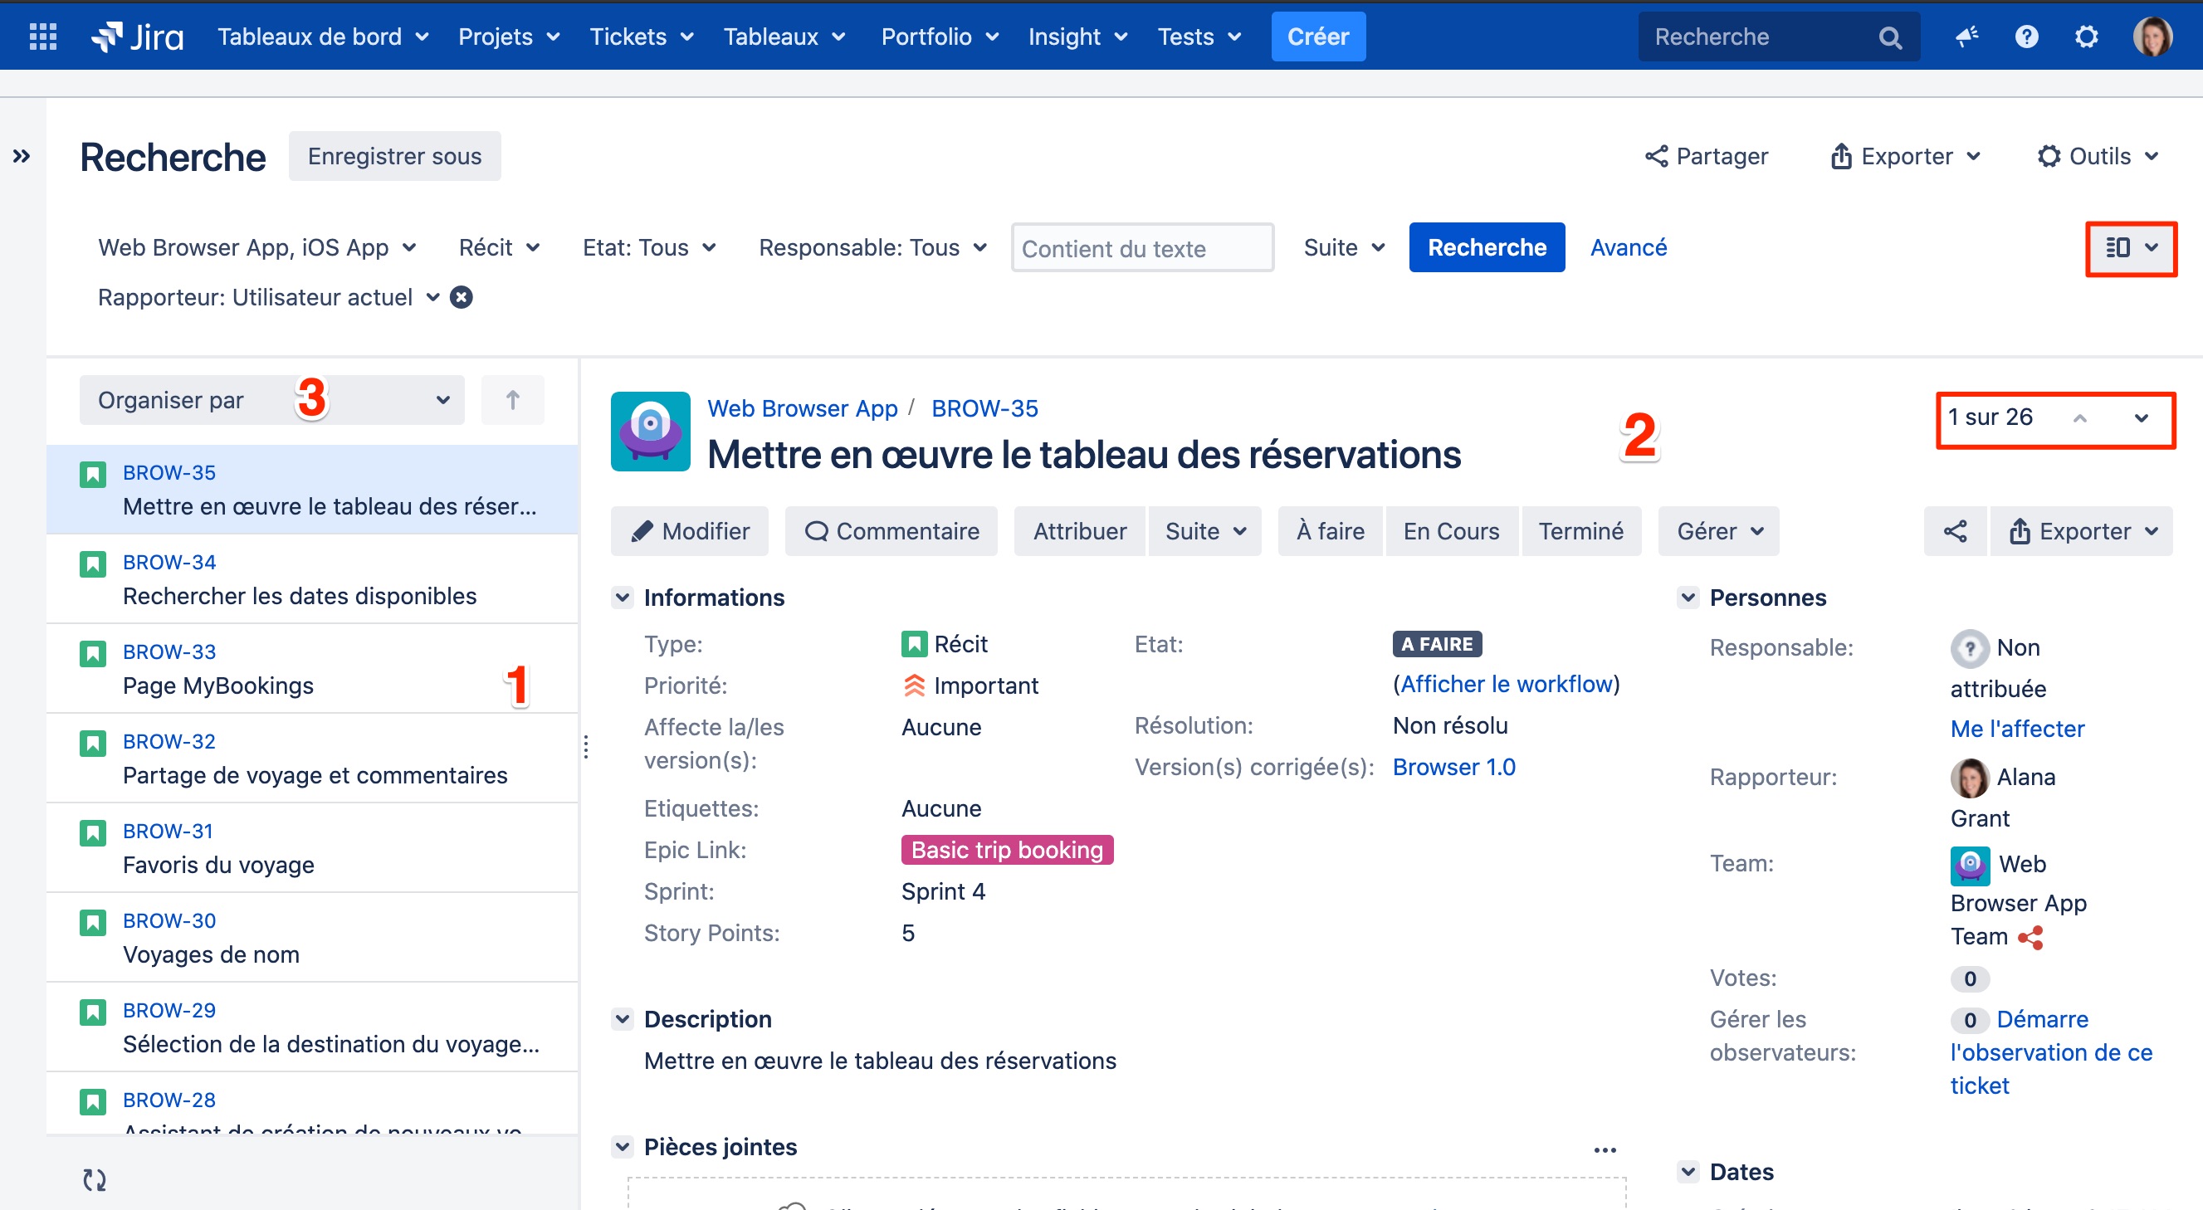Image resolution: width=2203 pixels, height=1210 pixels.
Task: Remove the Rapporteur filter criterion
Action: pyautogui.click(x=461, y=297)
